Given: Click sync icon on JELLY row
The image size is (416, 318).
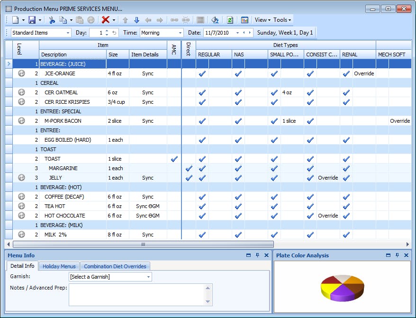Looking at the screenshot, I should pos(21,177).
